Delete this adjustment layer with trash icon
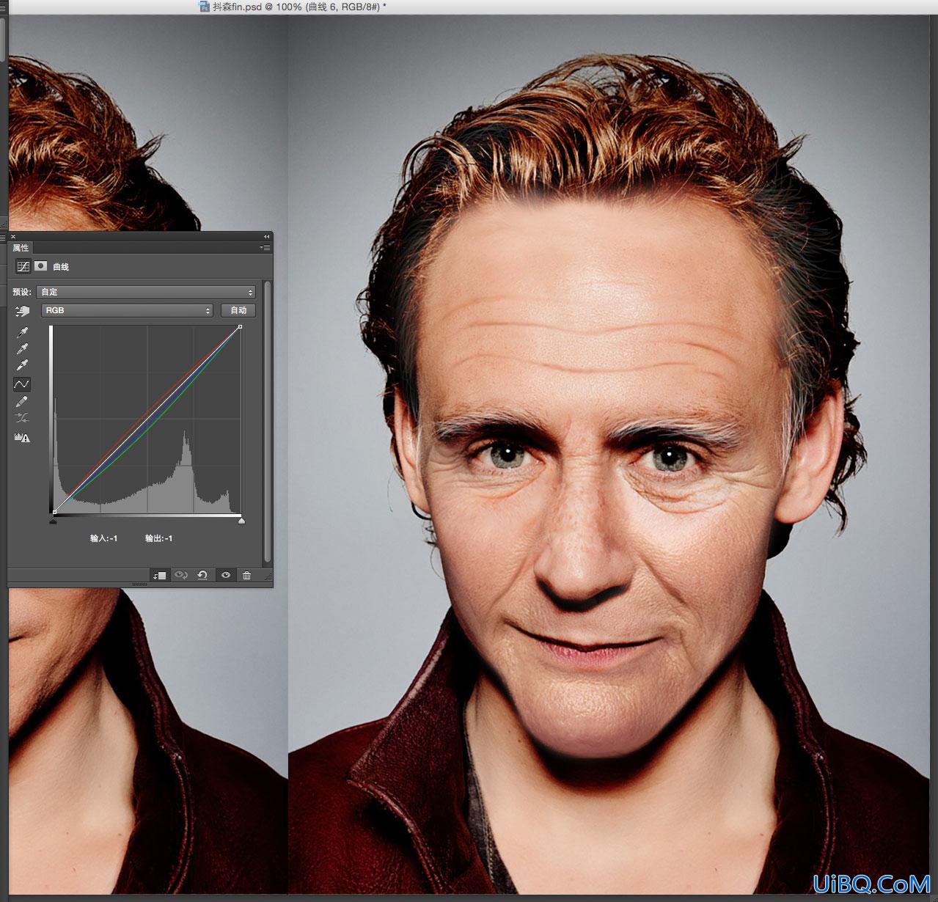The image size is (938, 902). coord(247,576)
